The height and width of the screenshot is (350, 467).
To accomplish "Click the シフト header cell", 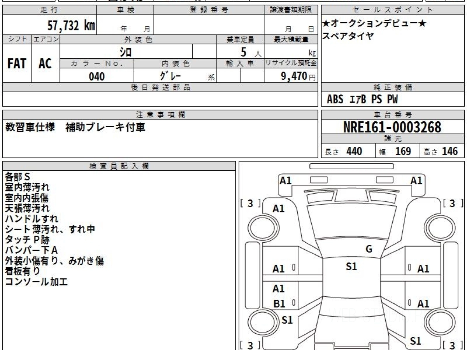I will [17, 39].
